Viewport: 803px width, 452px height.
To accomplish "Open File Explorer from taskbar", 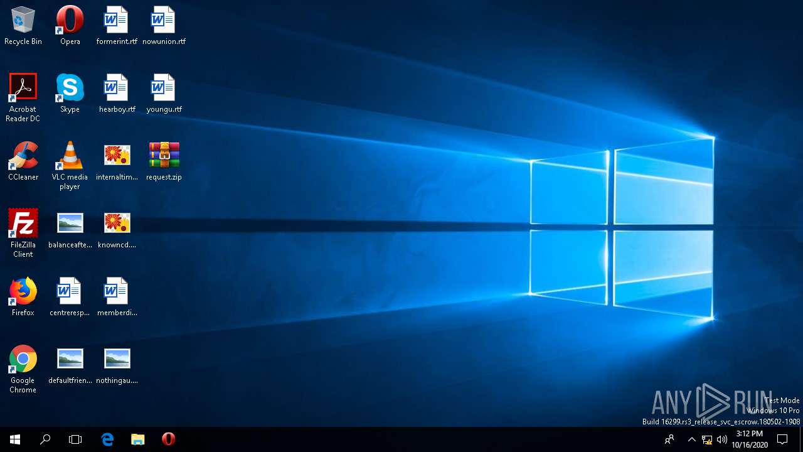I will 137,439.
